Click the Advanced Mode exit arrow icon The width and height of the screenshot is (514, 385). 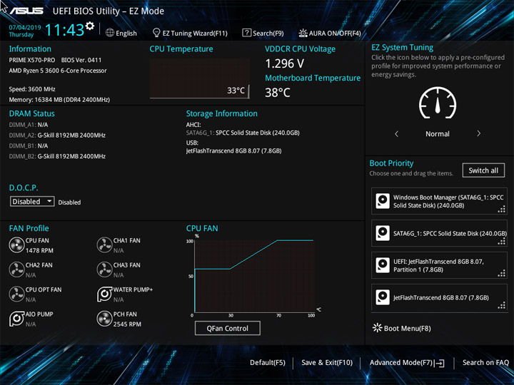439,363
